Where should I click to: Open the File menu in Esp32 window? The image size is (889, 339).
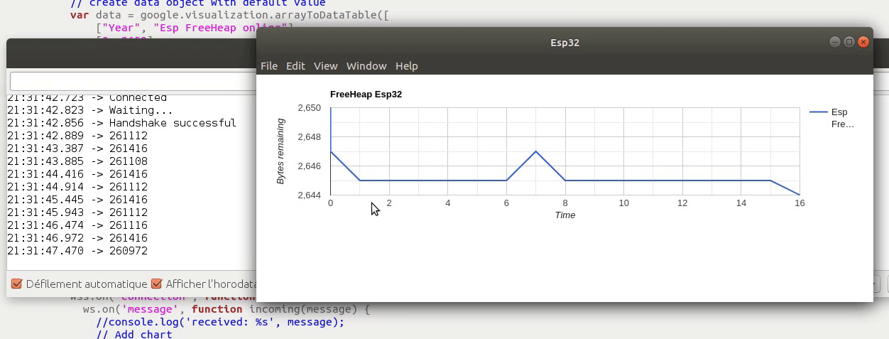click(x=269, y=65)
